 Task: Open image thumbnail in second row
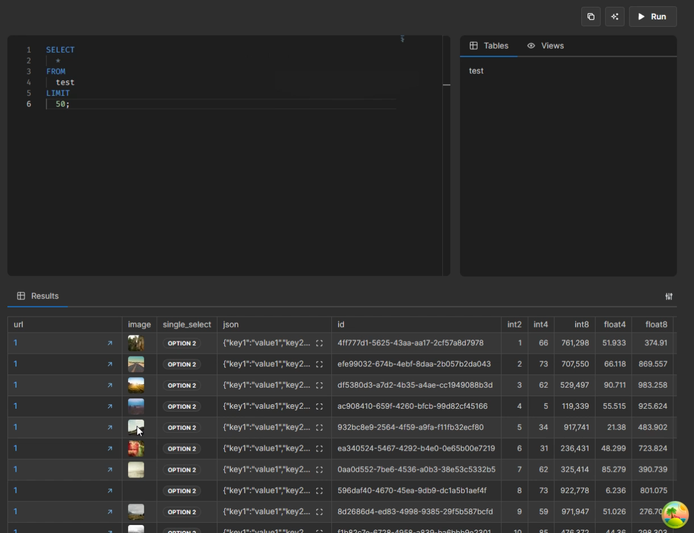click(136, 364)
